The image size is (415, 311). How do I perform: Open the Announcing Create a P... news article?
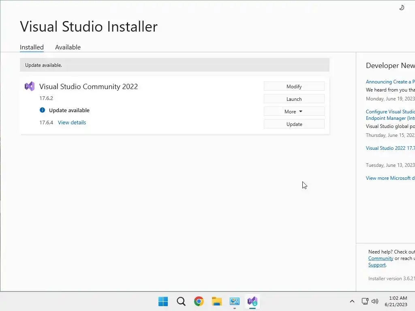click(390, 82)
